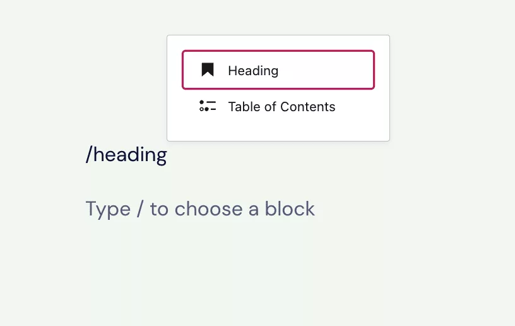Choose the Table of Contents block option

click(278, 106)
